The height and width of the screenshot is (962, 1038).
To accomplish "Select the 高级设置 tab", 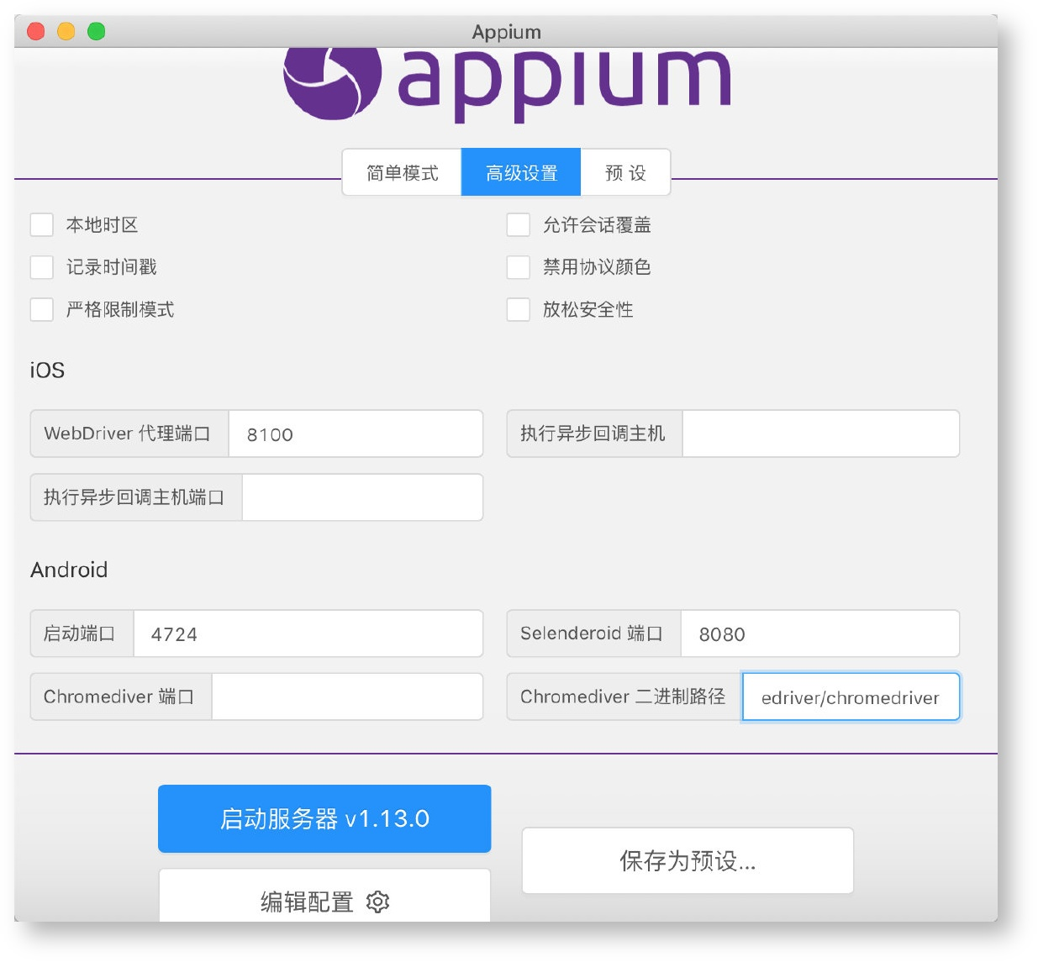I will 521,172.
